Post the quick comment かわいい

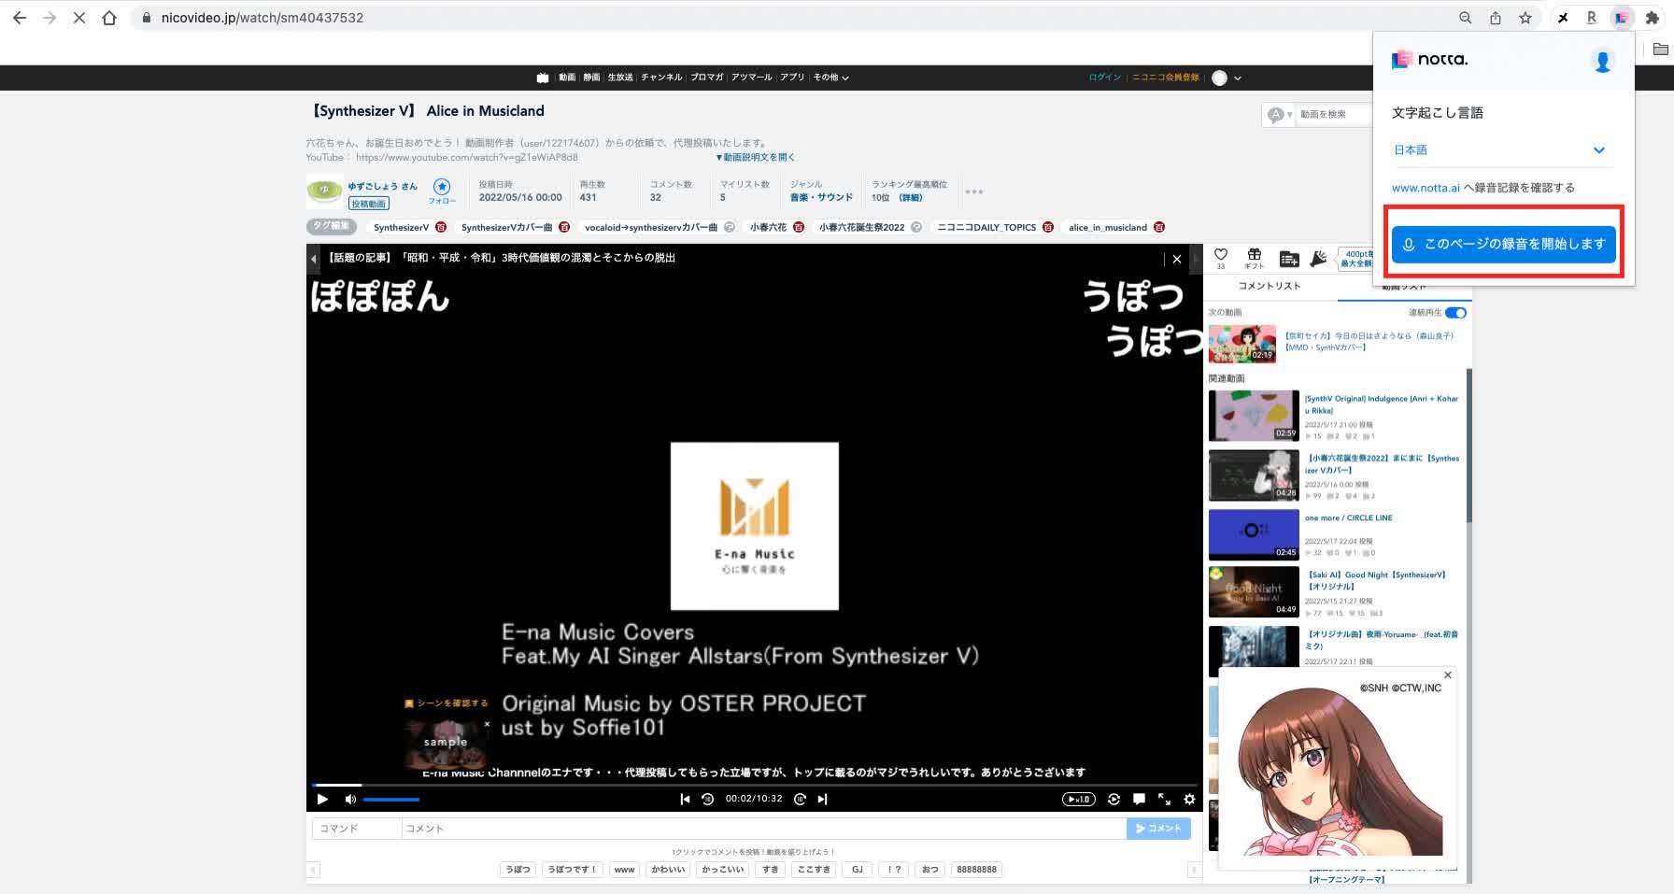click(668, 869)
